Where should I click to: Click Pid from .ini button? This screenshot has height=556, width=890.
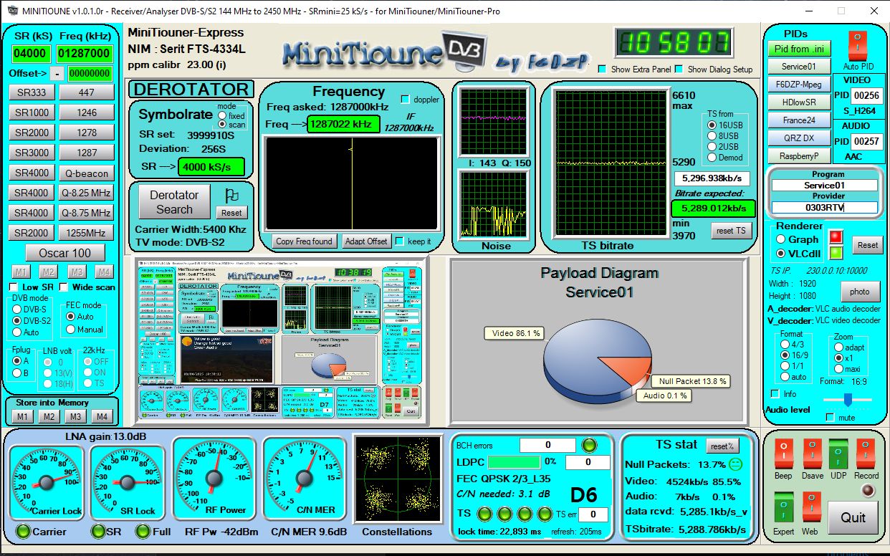click(800, 49)
